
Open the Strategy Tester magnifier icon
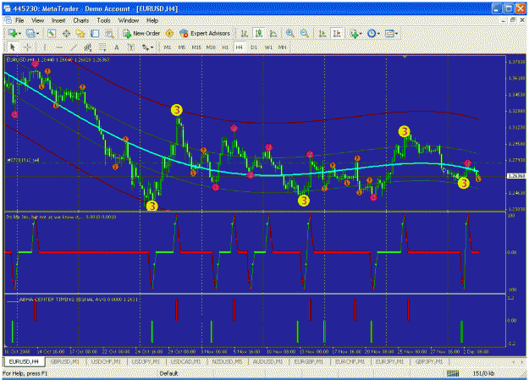[109, 33]
